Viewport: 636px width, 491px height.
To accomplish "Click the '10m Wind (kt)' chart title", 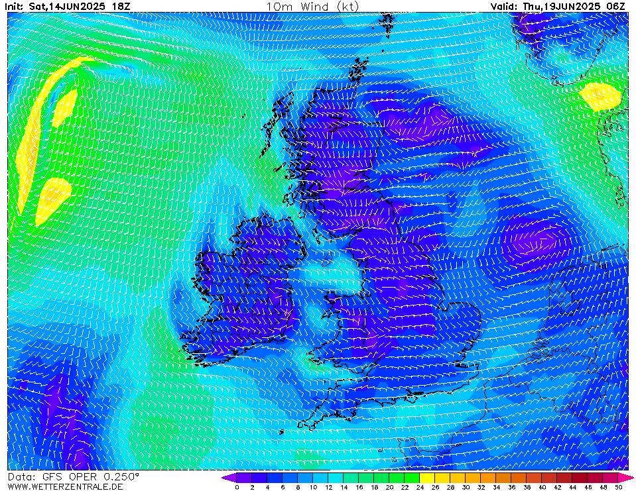I will 312,7.
